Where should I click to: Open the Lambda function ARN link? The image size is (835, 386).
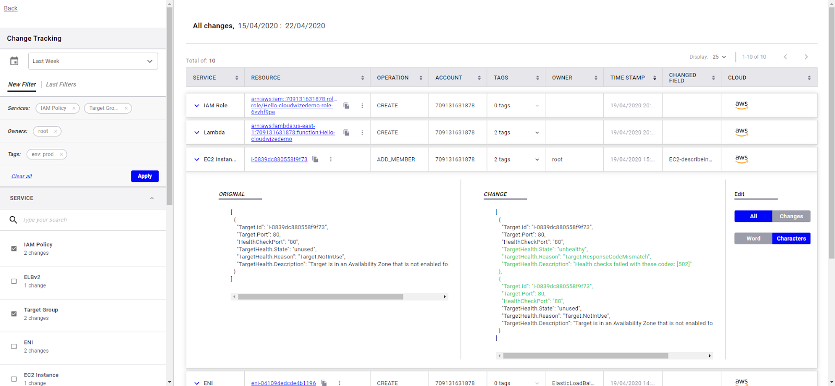[x=293, y=133]
